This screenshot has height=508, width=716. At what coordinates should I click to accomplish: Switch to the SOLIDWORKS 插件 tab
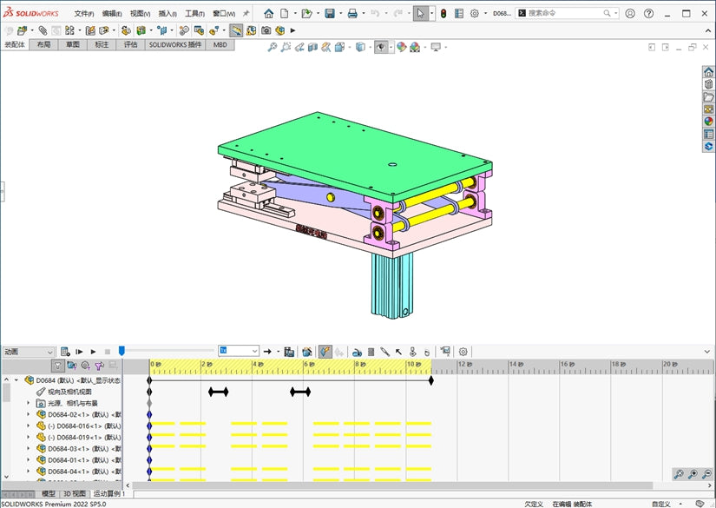click(x=175, y=45)
